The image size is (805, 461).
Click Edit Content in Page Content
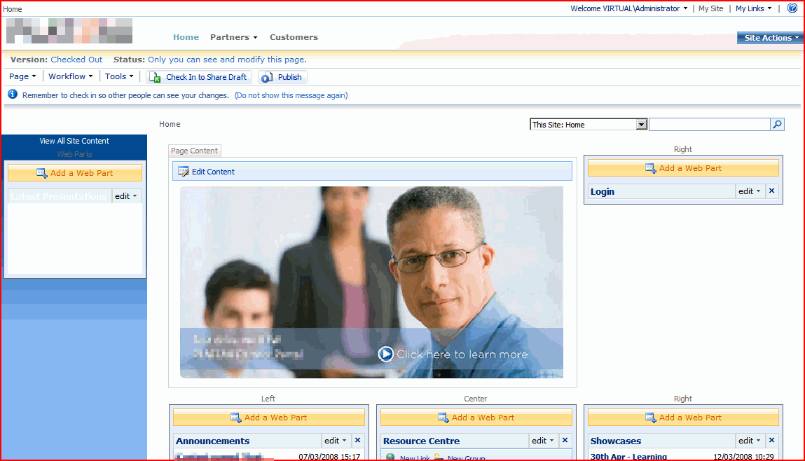pos(213,172)
